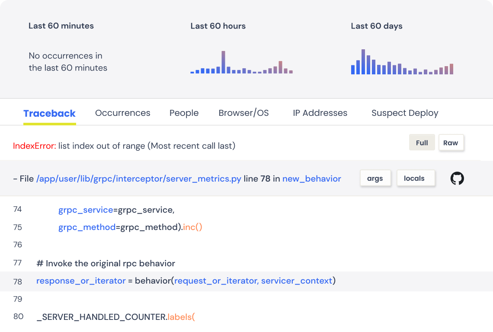Enable the Full traceback view
493x332 pixels.
422,143
